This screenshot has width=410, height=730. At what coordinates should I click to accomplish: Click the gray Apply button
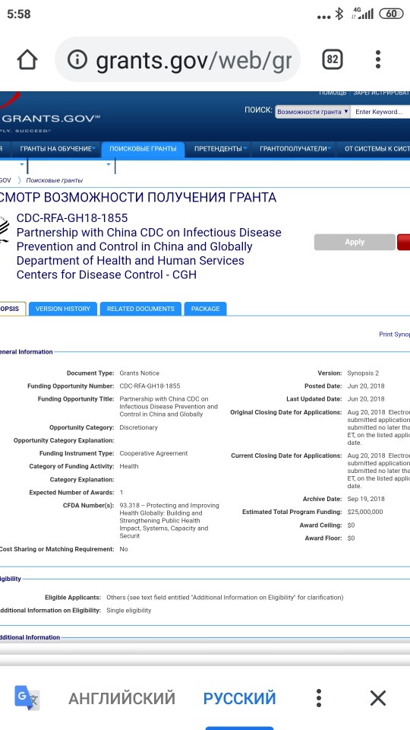click(355, 242)
